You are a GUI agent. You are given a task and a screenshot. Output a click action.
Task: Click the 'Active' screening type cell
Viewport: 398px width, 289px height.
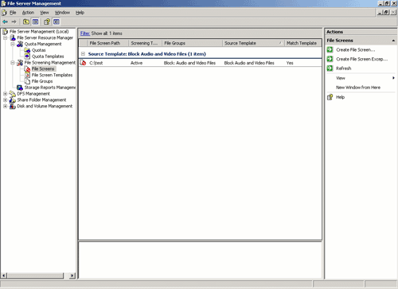click(136, 63)
